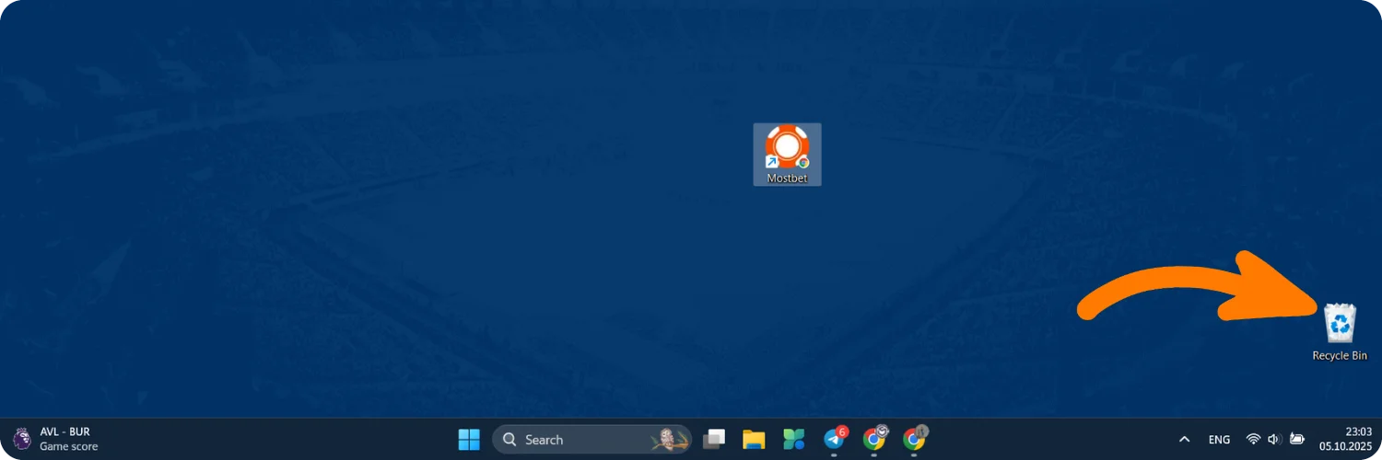Click the Premier League icon in widgets
The width and height of the screenshot is (1382, 460).
tap(22, 440)
